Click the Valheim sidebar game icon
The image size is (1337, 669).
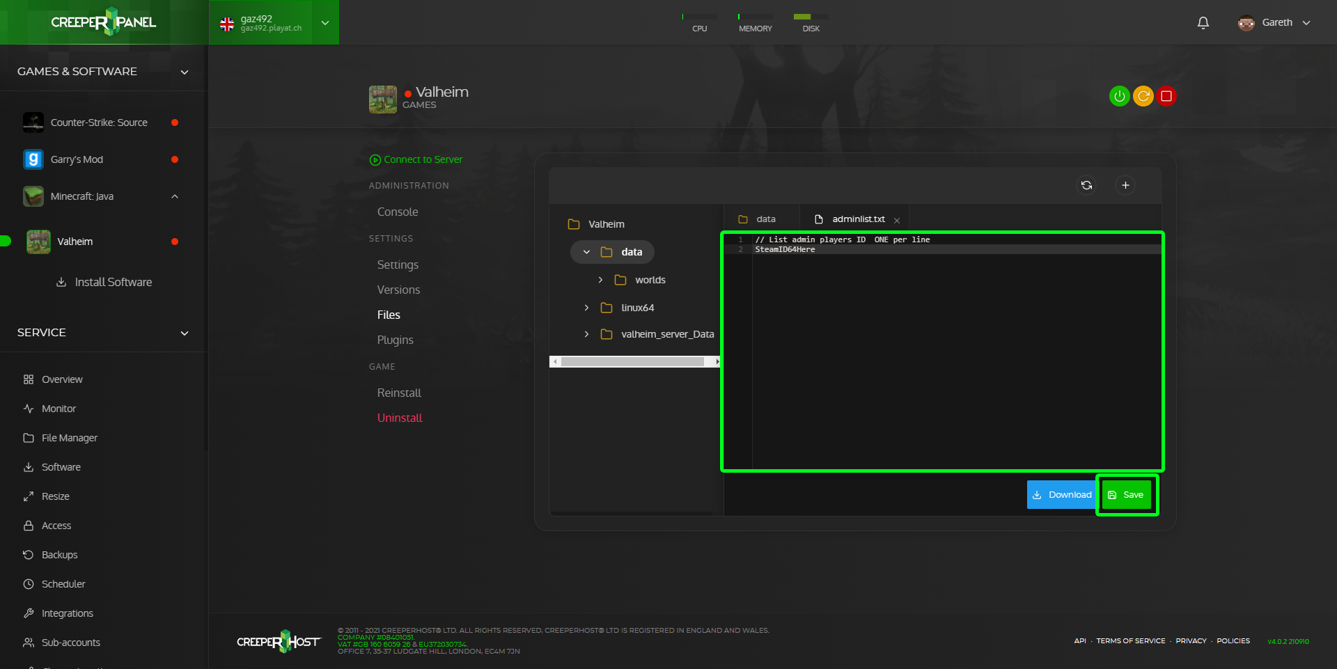click(x=38, y=242)
